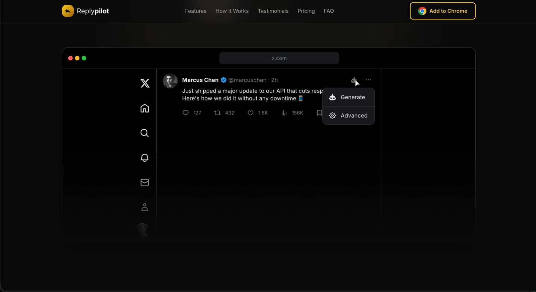The image size is (536, 292).
Task: Click the 1.8K likes count
Action: point(263,113)
